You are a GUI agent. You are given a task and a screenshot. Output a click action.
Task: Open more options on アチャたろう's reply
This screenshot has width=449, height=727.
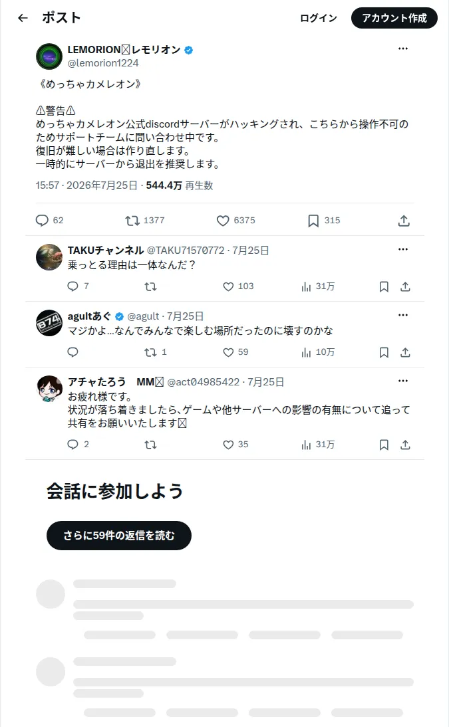click(x=403, y=381)
